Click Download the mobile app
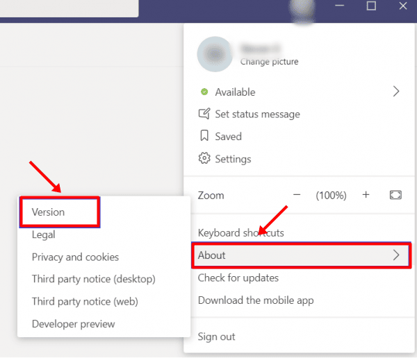The width and height of the screenshot is (417, 358). 256,300
